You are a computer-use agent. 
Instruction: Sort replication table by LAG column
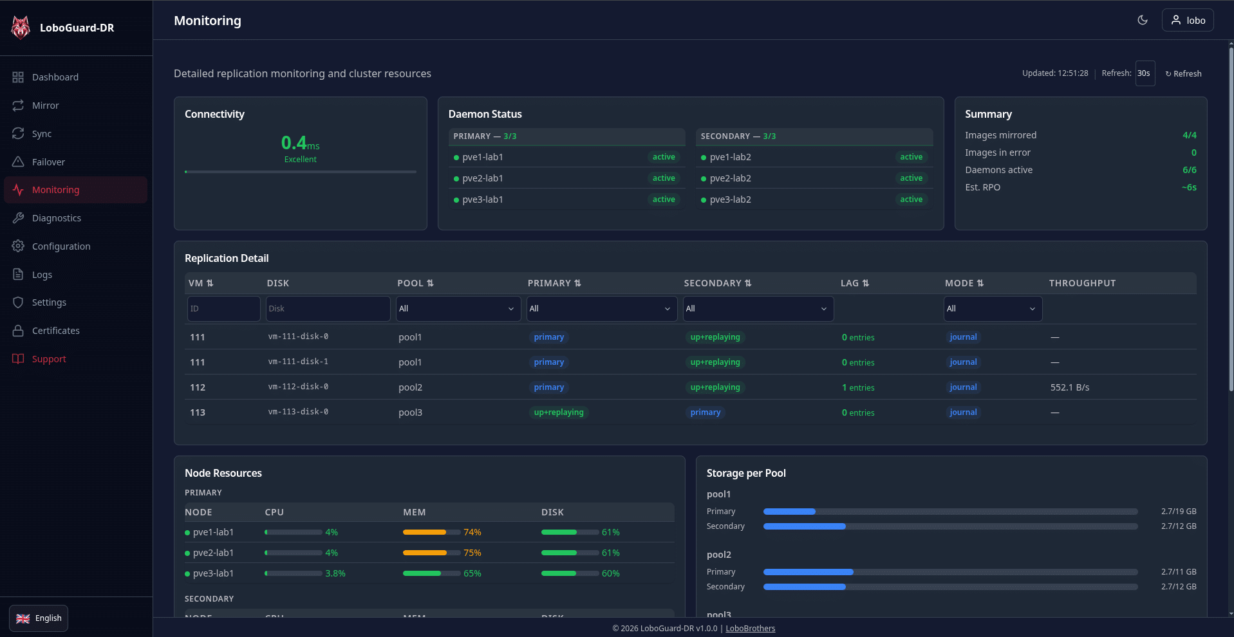pos(855,283)
